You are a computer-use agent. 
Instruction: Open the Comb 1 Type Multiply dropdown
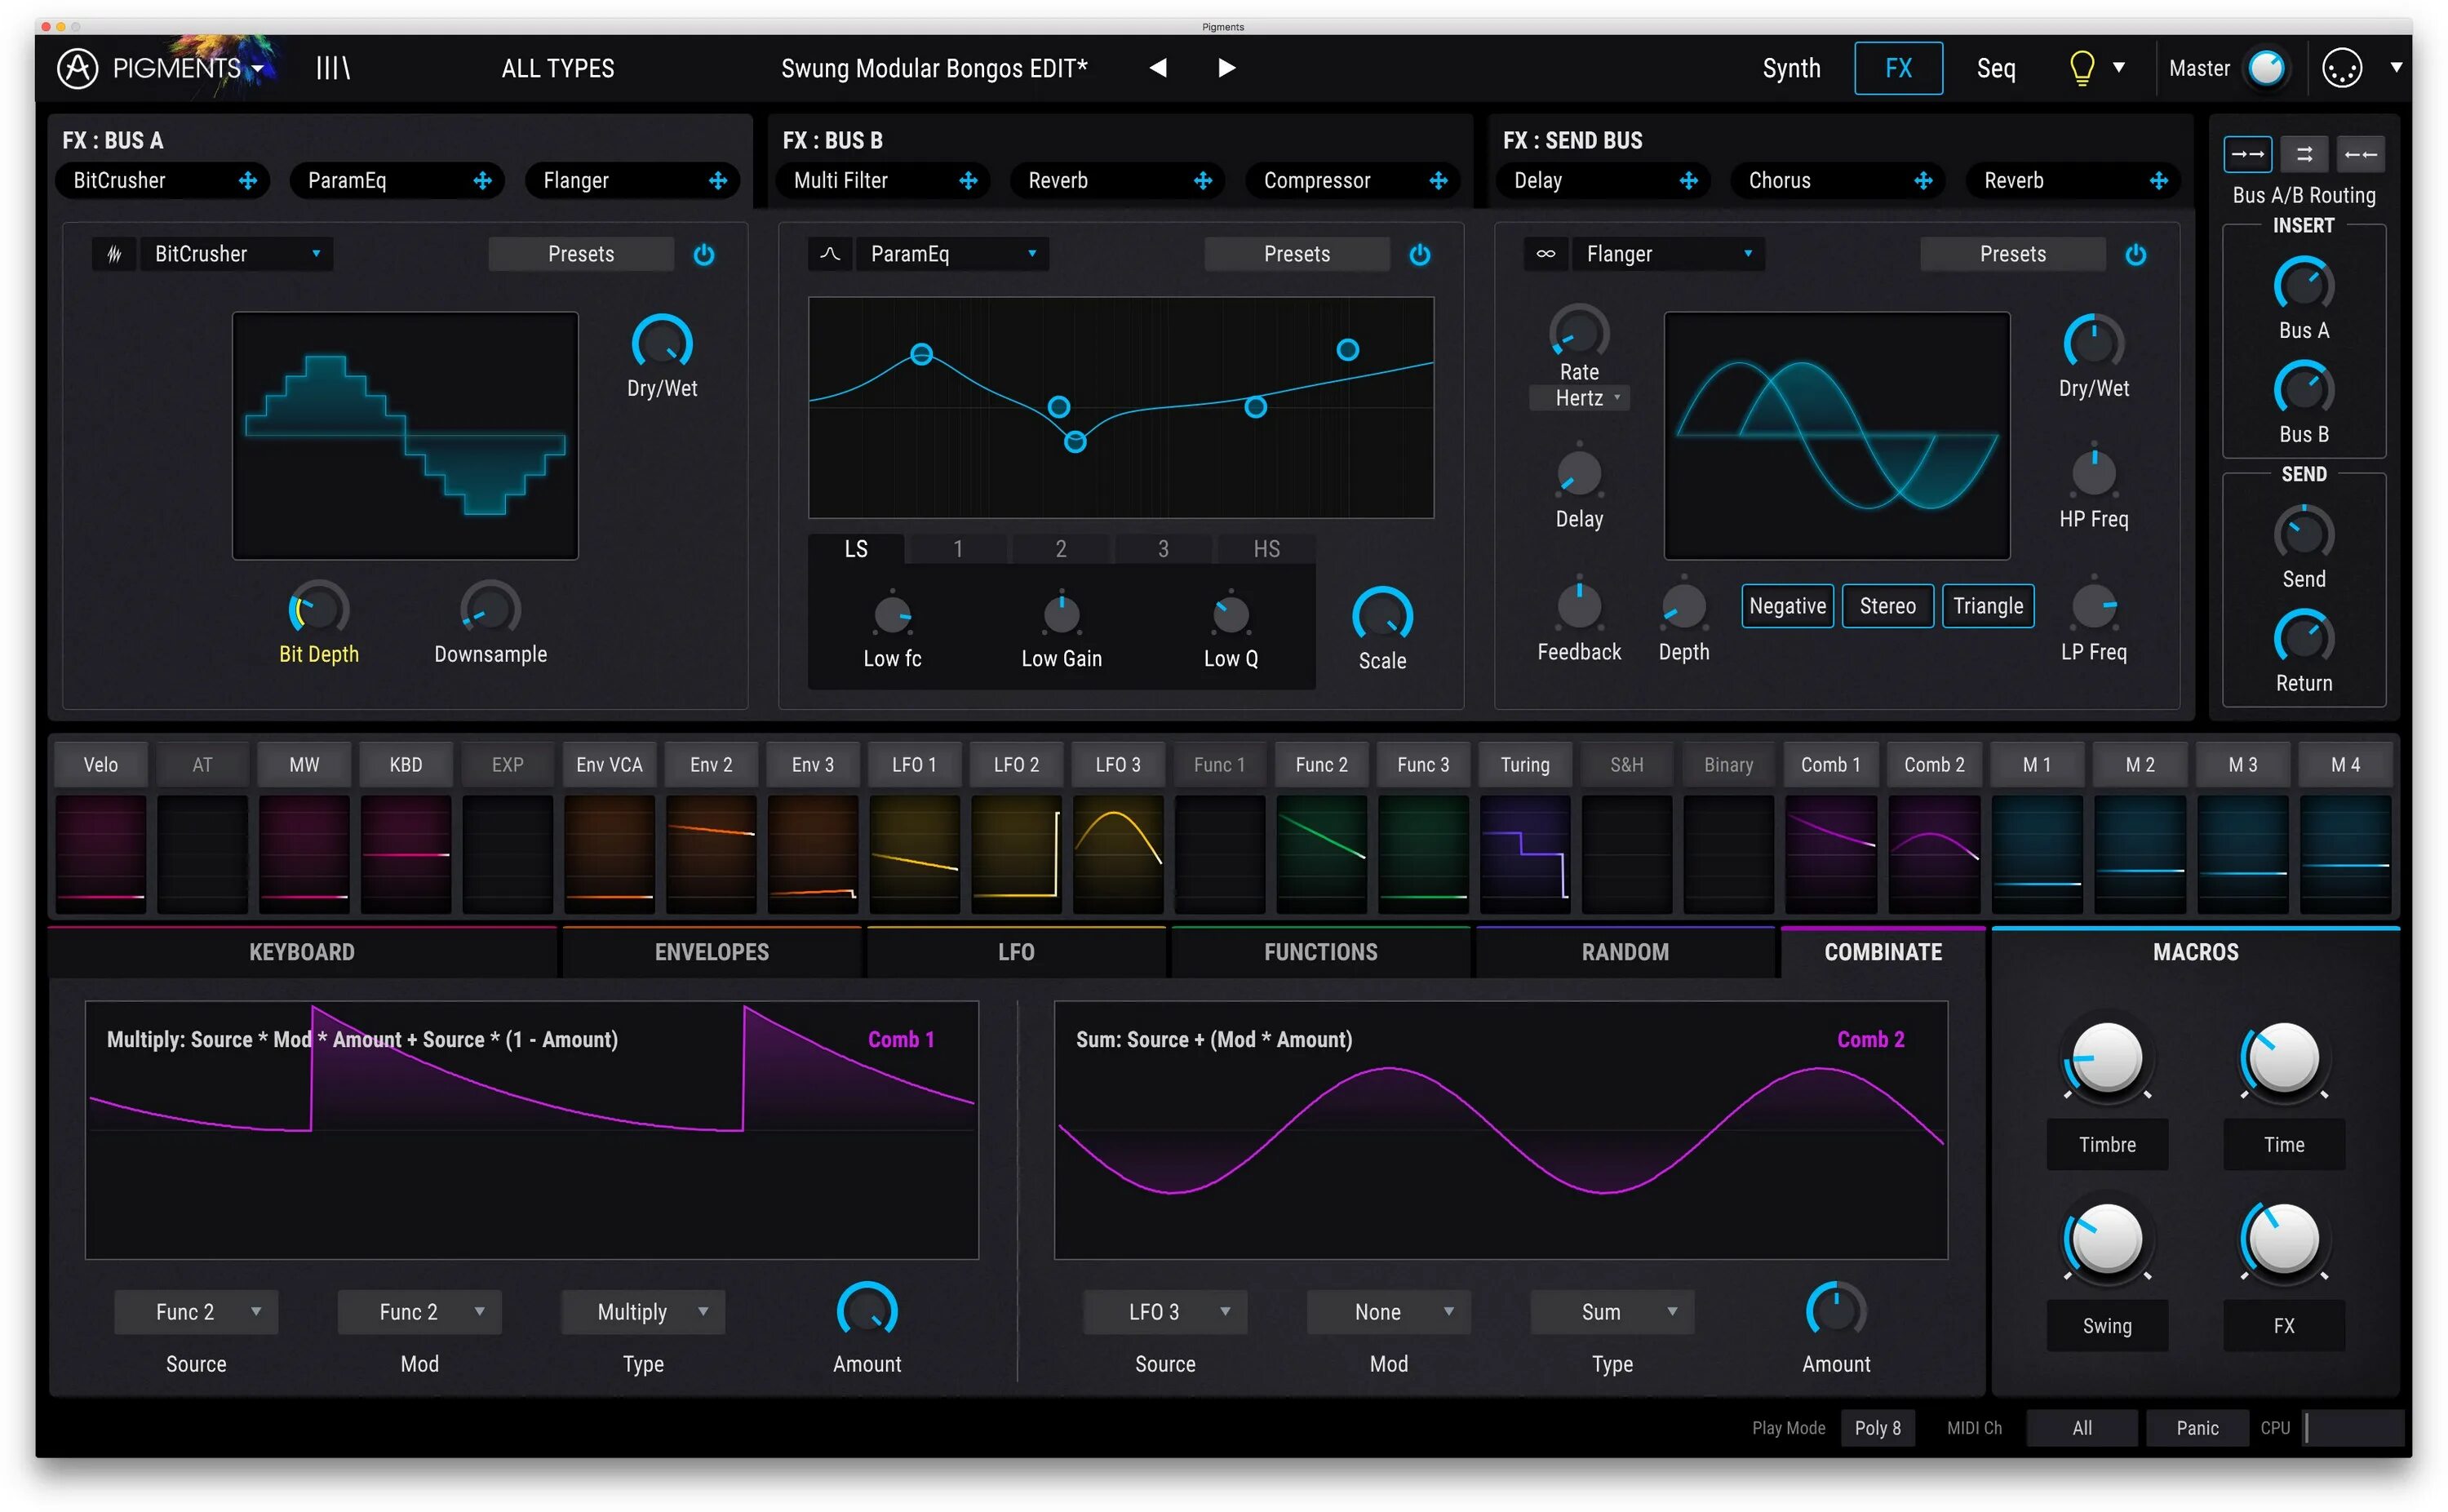(643, 1312)
